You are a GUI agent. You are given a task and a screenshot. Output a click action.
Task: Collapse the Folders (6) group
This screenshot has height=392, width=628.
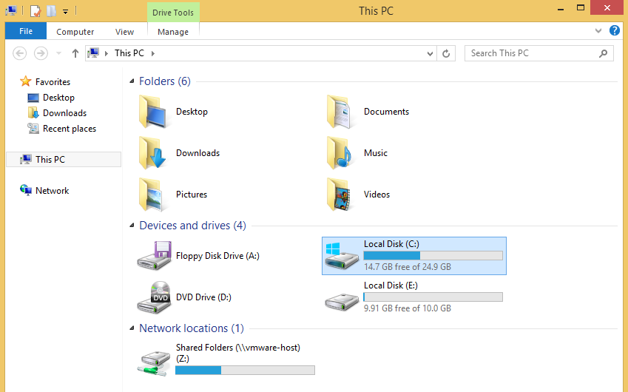(x=132, y=81)
